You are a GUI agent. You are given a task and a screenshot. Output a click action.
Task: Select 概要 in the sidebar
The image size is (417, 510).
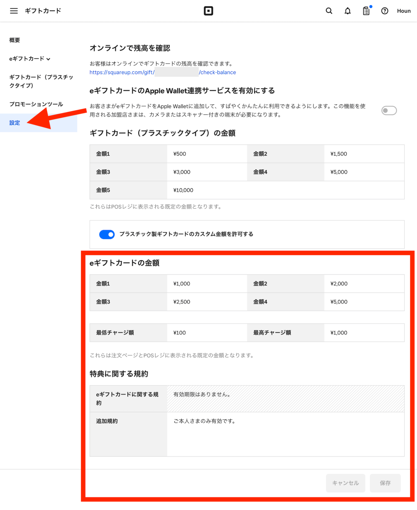(x=15, y=40)
